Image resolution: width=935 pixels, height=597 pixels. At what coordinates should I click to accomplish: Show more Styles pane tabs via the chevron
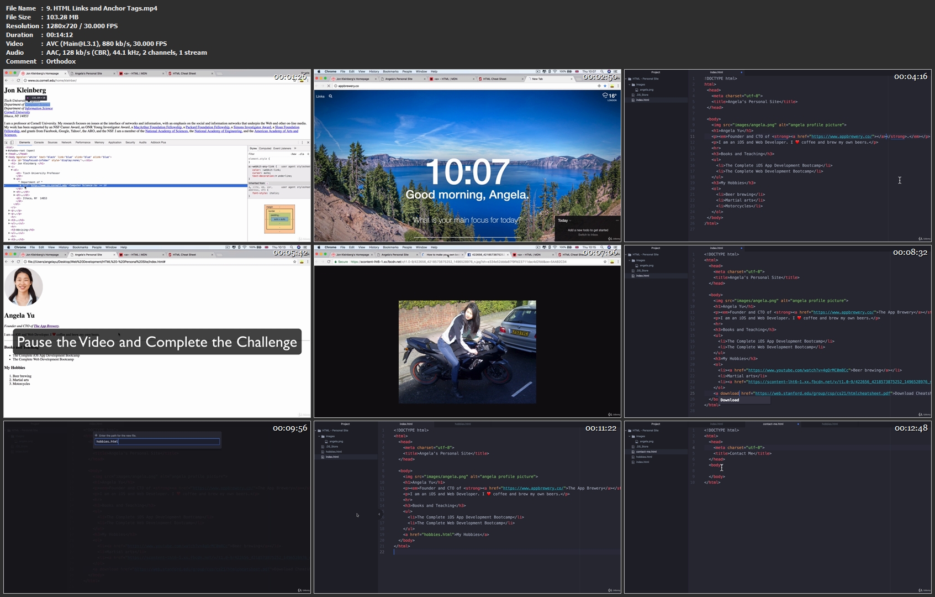click(x=295, y=148)
